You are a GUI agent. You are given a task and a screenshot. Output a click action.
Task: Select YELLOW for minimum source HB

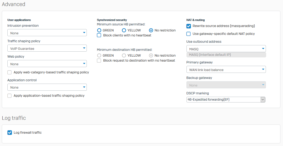click(x=124, y=30)
